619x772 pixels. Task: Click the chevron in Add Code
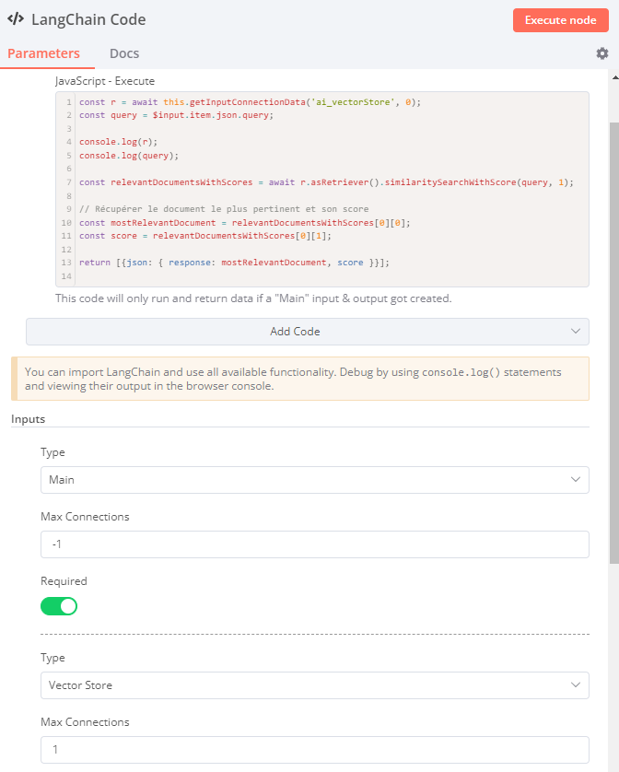click(x=575, y=332)
